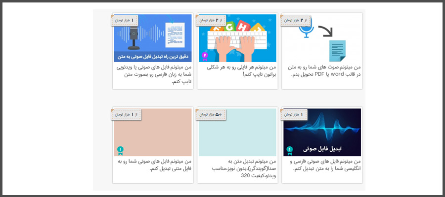The height and width of the screenshot is (197, 445).
Task: Open gig 'من میتونم فایل های صوتی شما رو به فایل متنی'
Action: tap(154, 165)
